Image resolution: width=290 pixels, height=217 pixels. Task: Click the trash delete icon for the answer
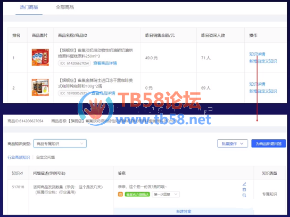pyautogui.click(x=244, y=190)
